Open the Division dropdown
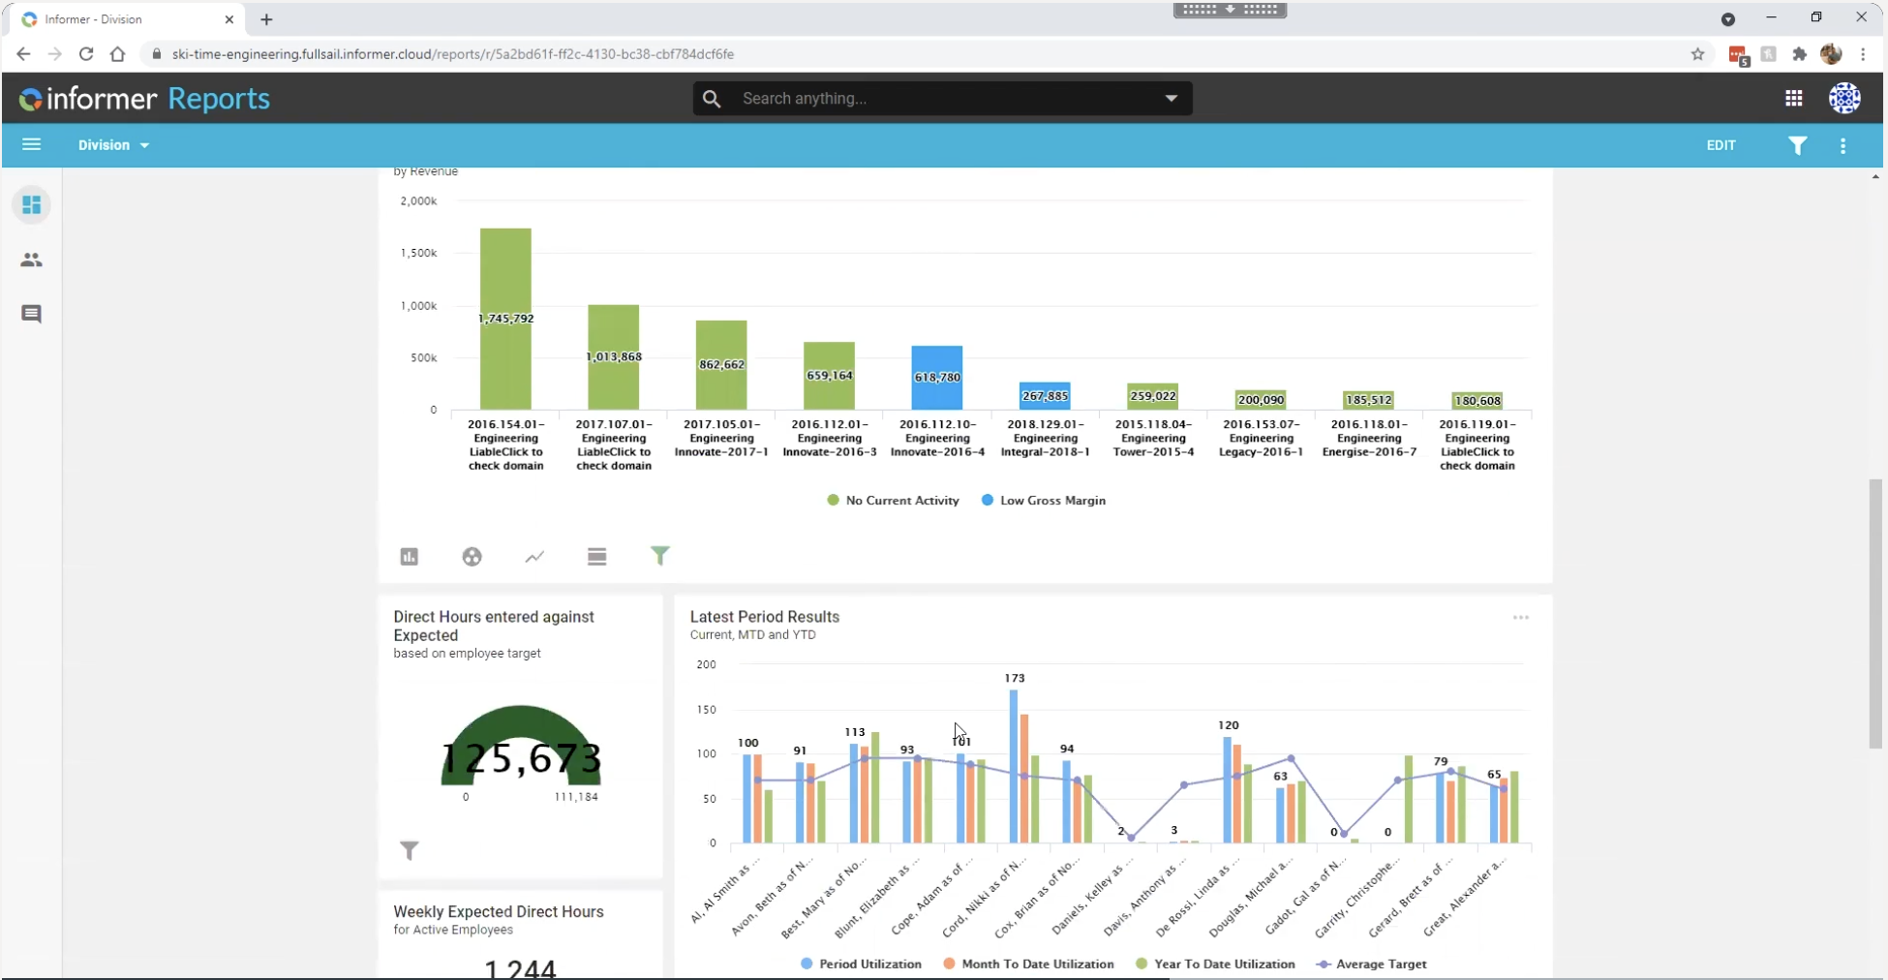 (113, 145)
